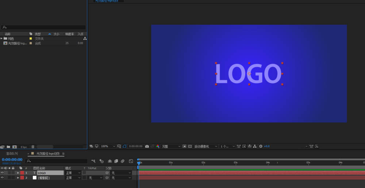The height and width of the screenshot is (188, 365).
Task: Create new folder icon in project panel
Action: (x=8, y=147)
